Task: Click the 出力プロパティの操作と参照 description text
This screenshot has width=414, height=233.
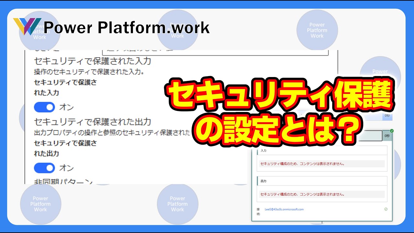Action: (112, 133)
